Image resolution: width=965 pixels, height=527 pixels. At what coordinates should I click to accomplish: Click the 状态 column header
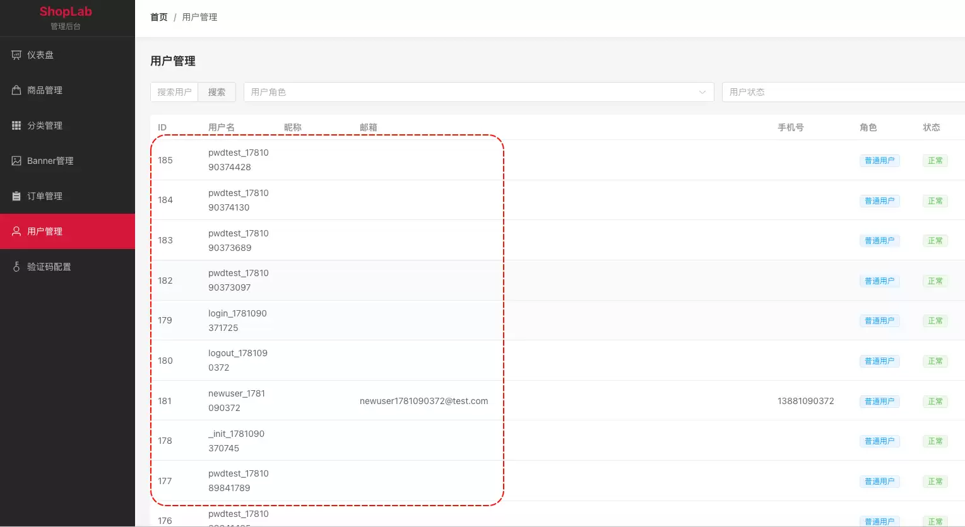pos(932,127)
